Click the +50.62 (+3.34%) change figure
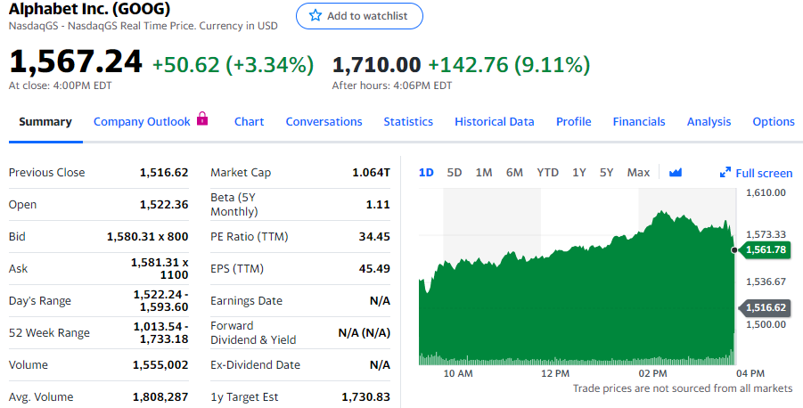The image size is (803, 408). pos(233,65)
